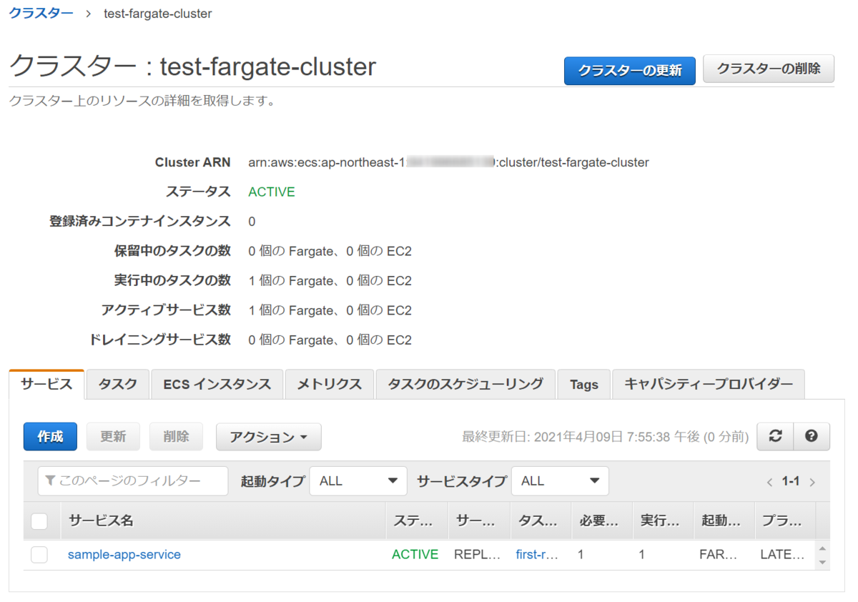Select all services header checkbox
858x602 pixels.
coord(39,521)
